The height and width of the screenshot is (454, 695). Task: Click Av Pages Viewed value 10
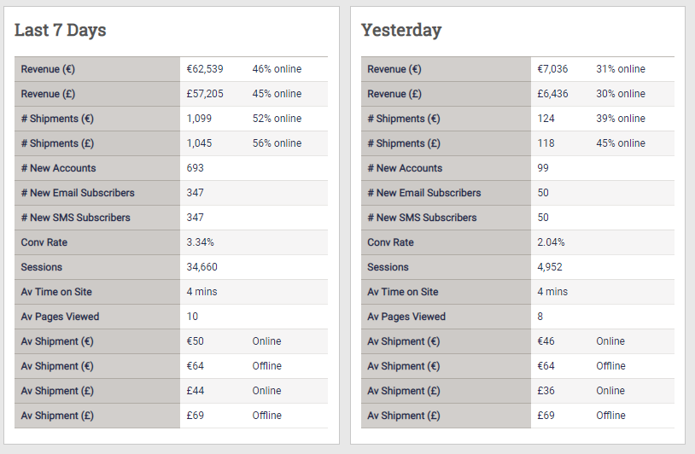click(192, 317)
